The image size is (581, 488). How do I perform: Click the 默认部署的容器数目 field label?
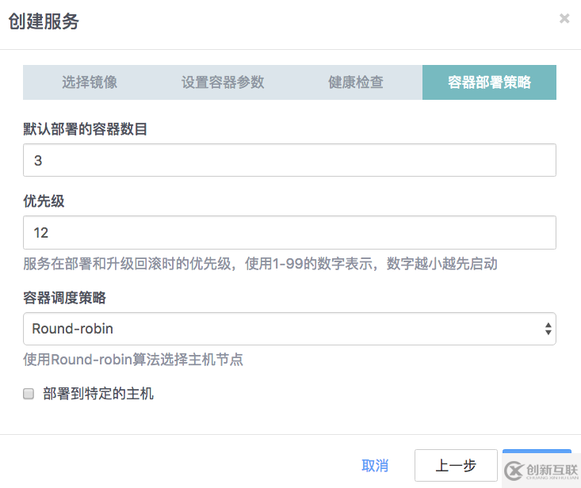(x=86, y=129)
